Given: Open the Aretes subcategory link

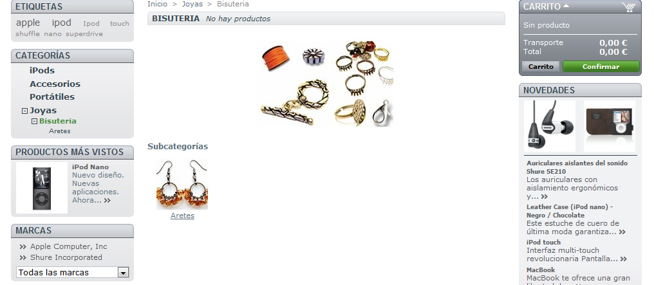Looking at the screenshot, I should click(x=182, y=216).
